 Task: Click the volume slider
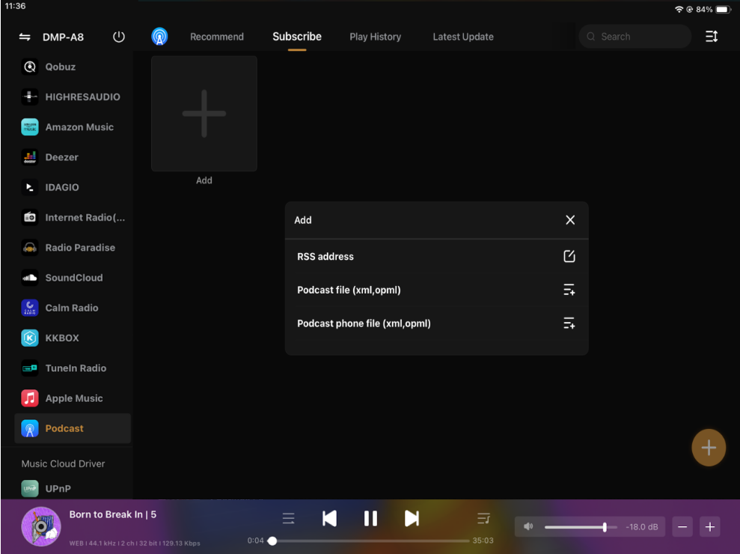coord(581,527)
